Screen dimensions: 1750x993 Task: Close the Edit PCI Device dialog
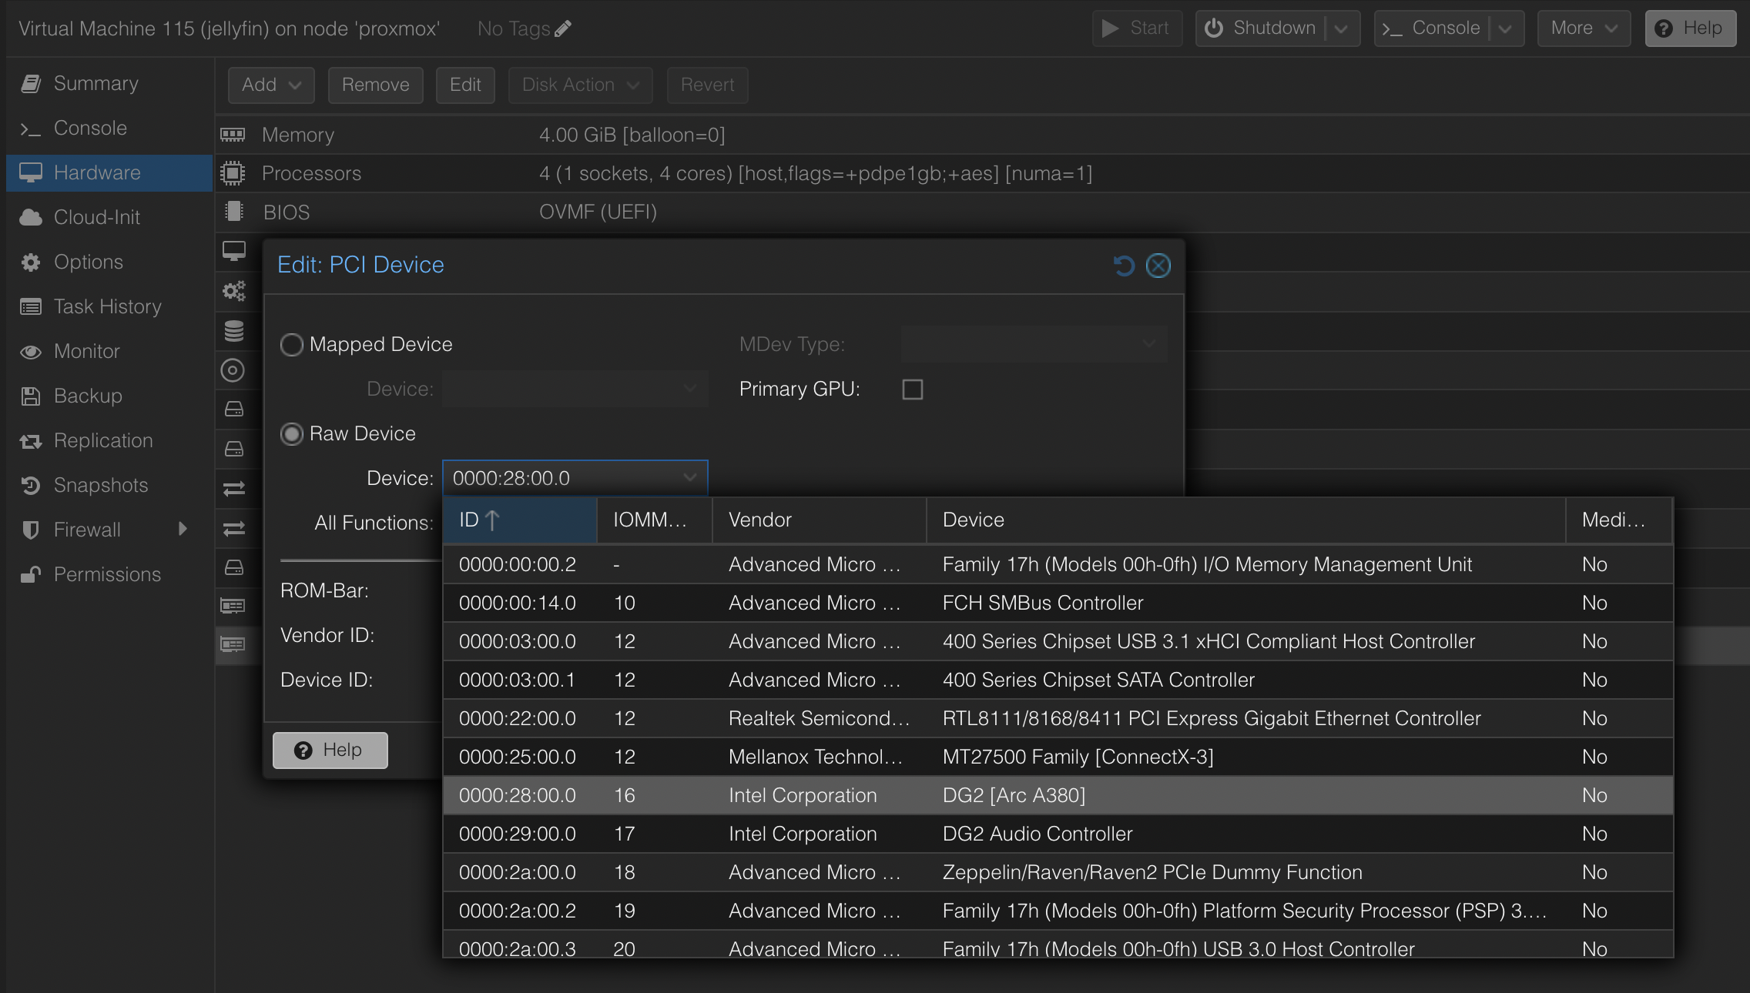[1158, 266]
